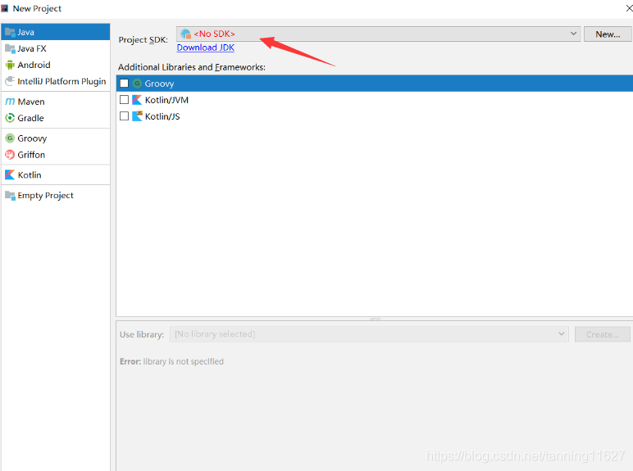
Task: Click the Kotlin/JVM framework icon
Action: [137, 100]
